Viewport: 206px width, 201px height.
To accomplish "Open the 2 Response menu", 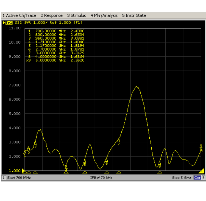I will click(52, 15).
